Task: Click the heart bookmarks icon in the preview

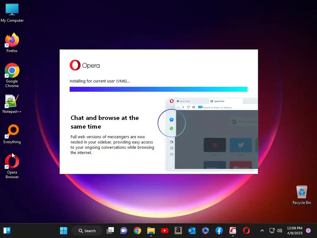Action: [172, 154]
